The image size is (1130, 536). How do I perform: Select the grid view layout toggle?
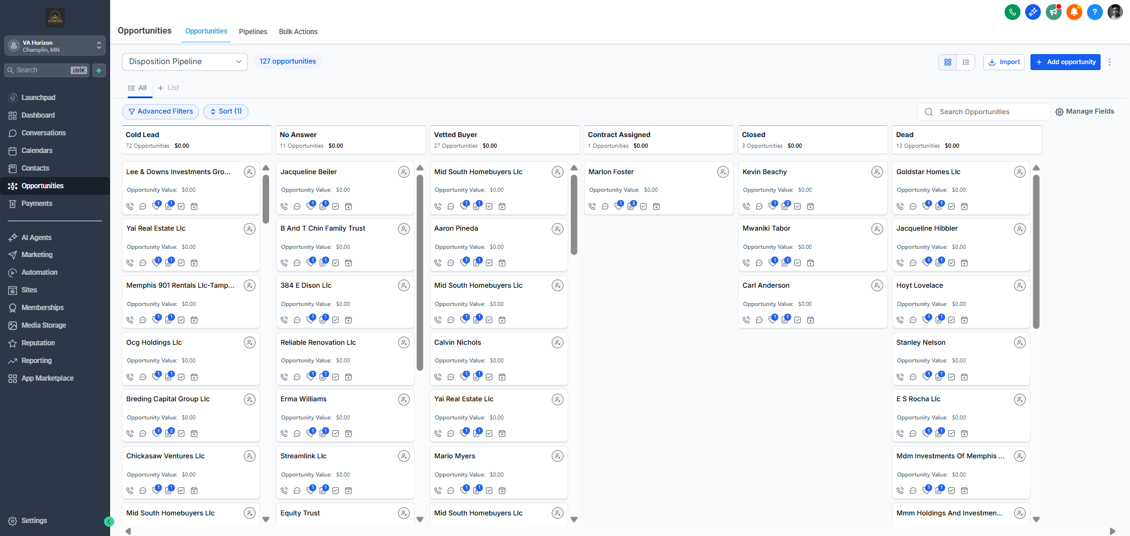(x=947, y=62)
